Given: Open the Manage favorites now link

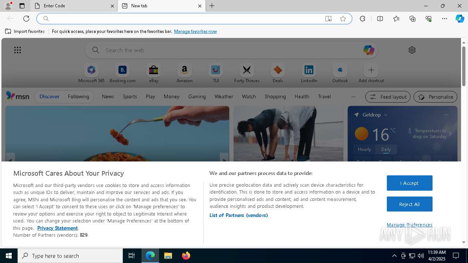Looking at the screenshot, I should coord(195,31).
